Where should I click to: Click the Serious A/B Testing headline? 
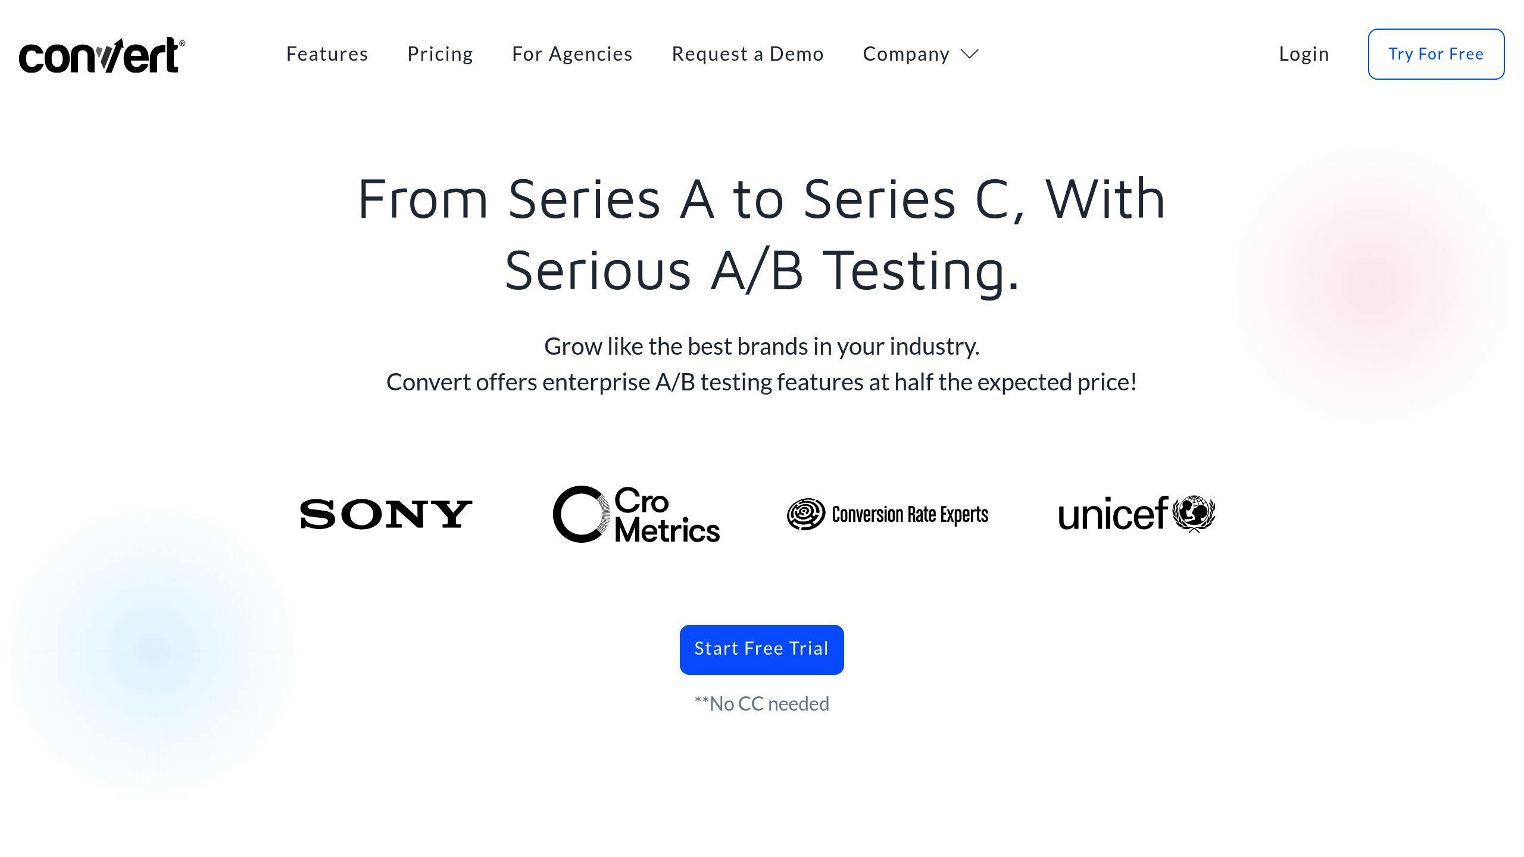761,271
